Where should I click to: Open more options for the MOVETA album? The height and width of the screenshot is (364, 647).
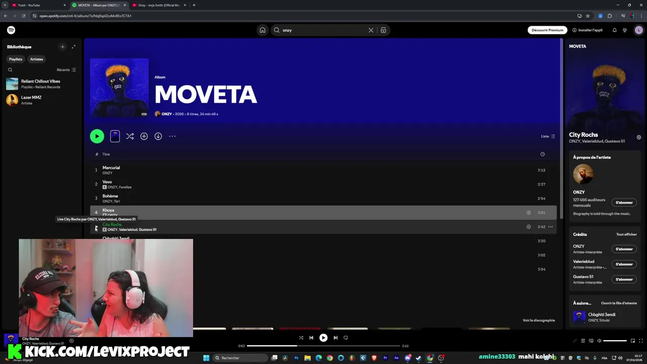click(172, 136)
